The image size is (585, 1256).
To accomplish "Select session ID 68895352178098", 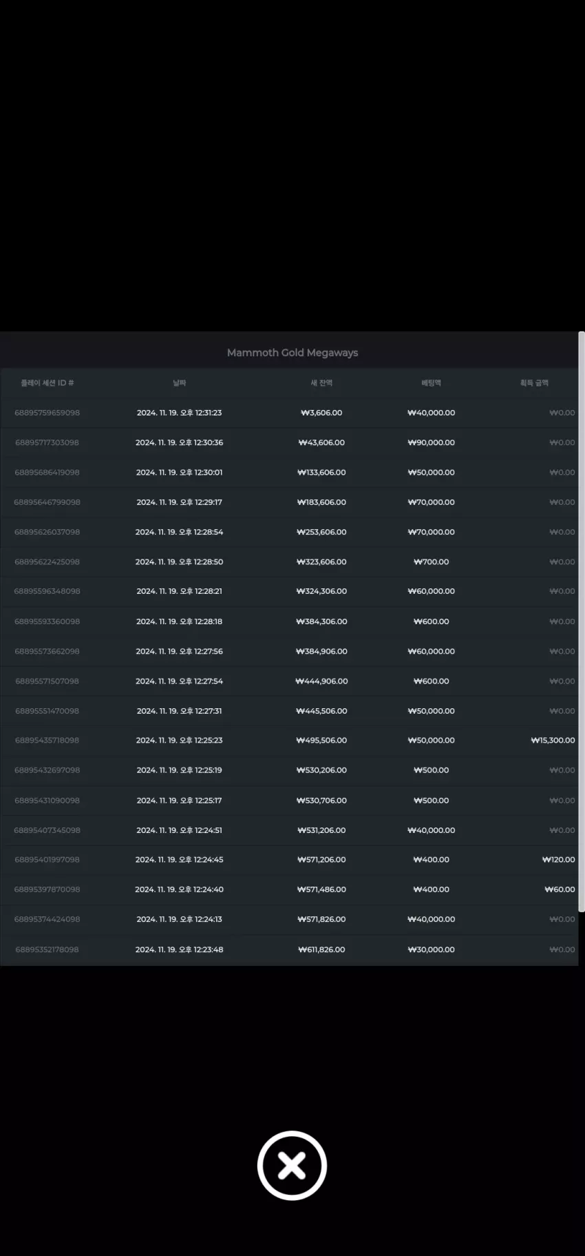I will [47, 949].
